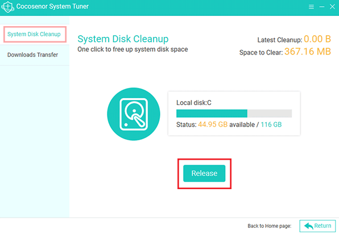
Task: Select the System Disk Cleanup tab
Action: click(35, 34)
